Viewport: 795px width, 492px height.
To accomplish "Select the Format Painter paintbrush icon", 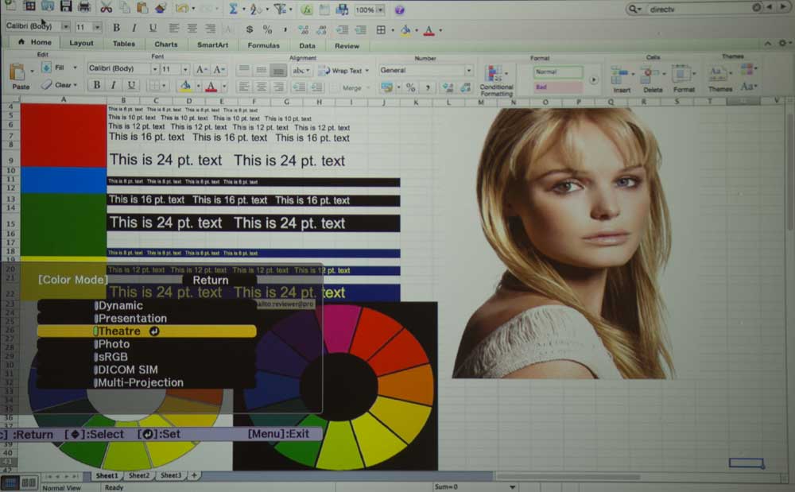I will pos(161,8).
